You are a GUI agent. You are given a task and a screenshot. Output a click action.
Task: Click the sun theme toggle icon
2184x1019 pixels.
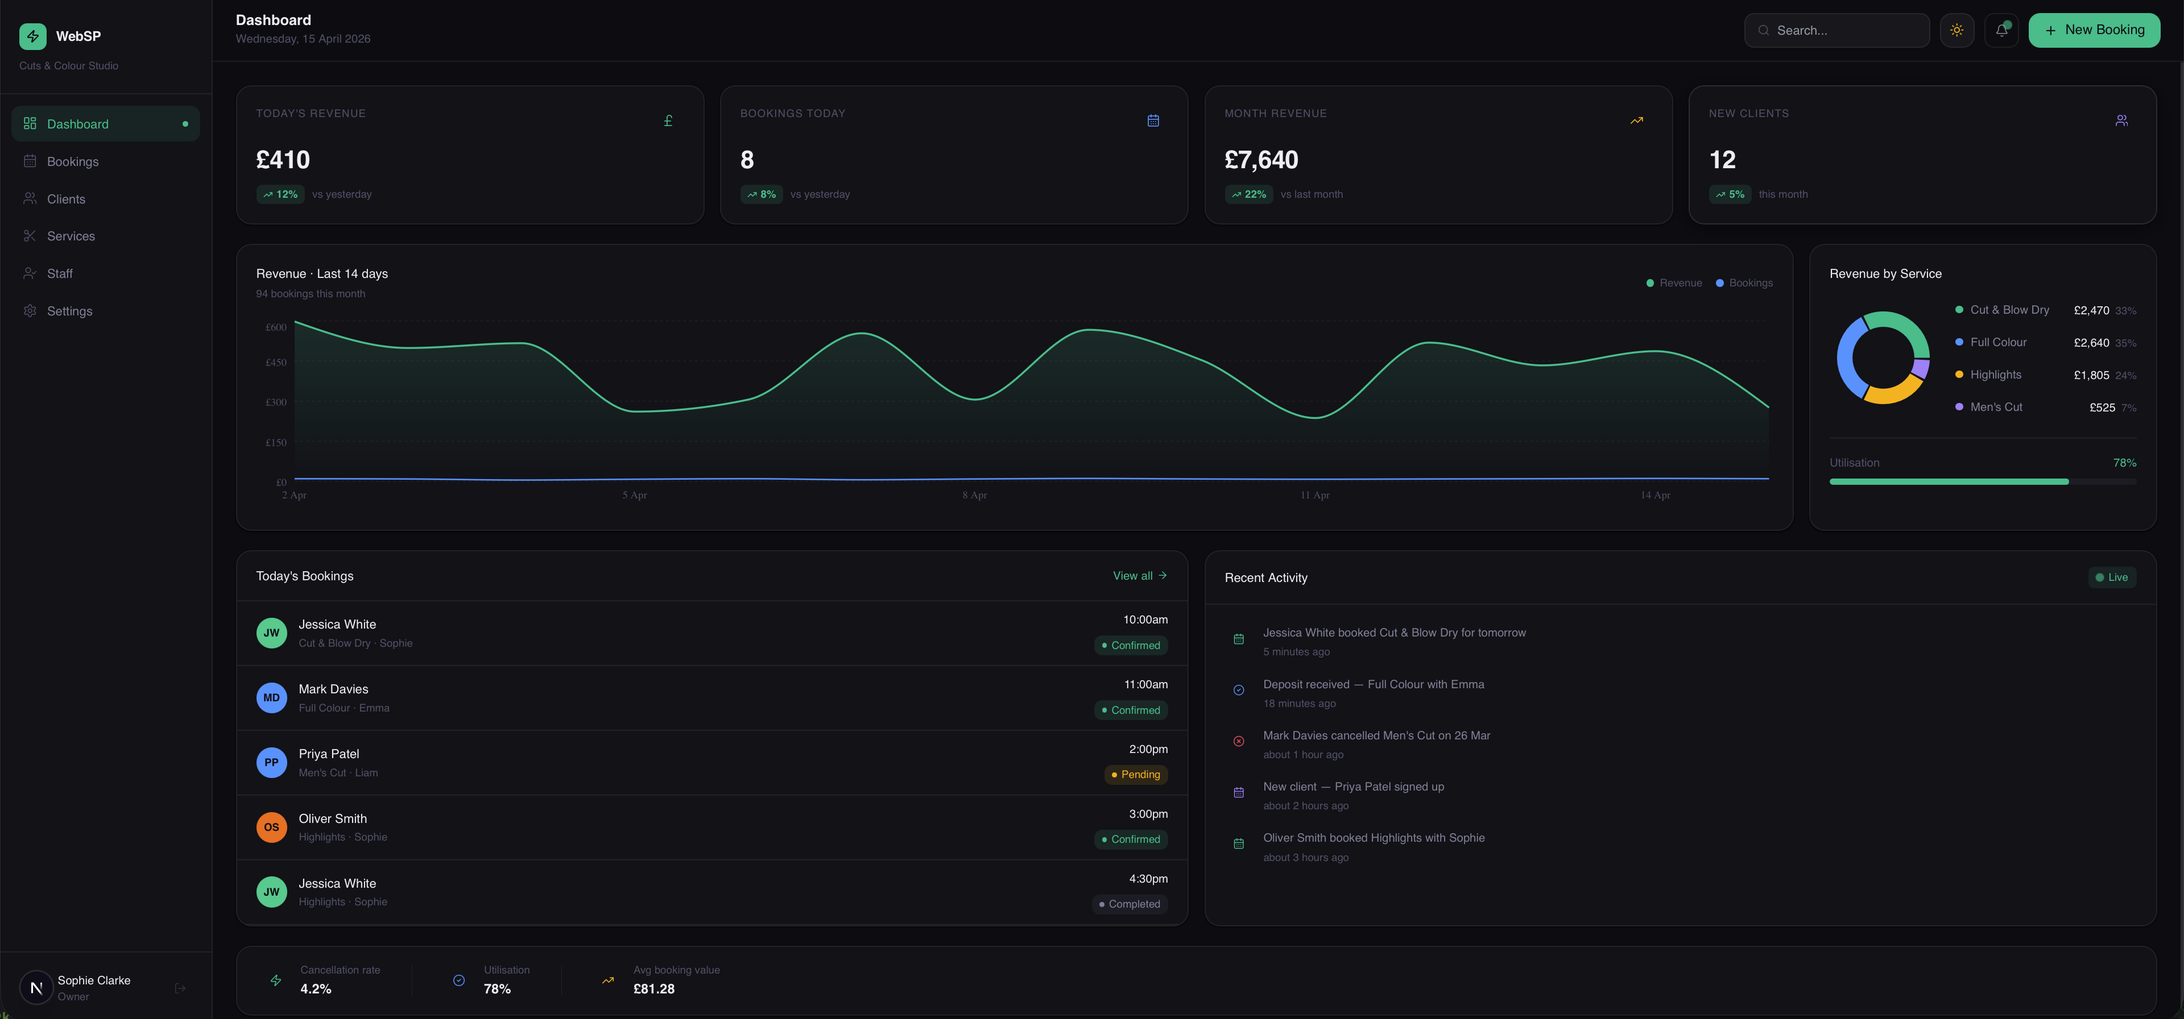[1956, 31]
